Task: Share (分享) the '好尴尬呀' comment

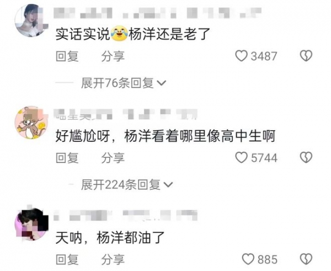Action: pyautogui.click(x=113, y=158)
